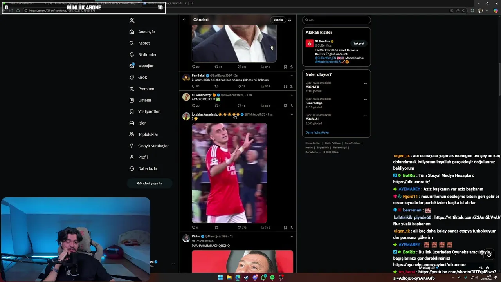
Task: Open Steam from the taskbar
Action: click(x=246, y=277)
